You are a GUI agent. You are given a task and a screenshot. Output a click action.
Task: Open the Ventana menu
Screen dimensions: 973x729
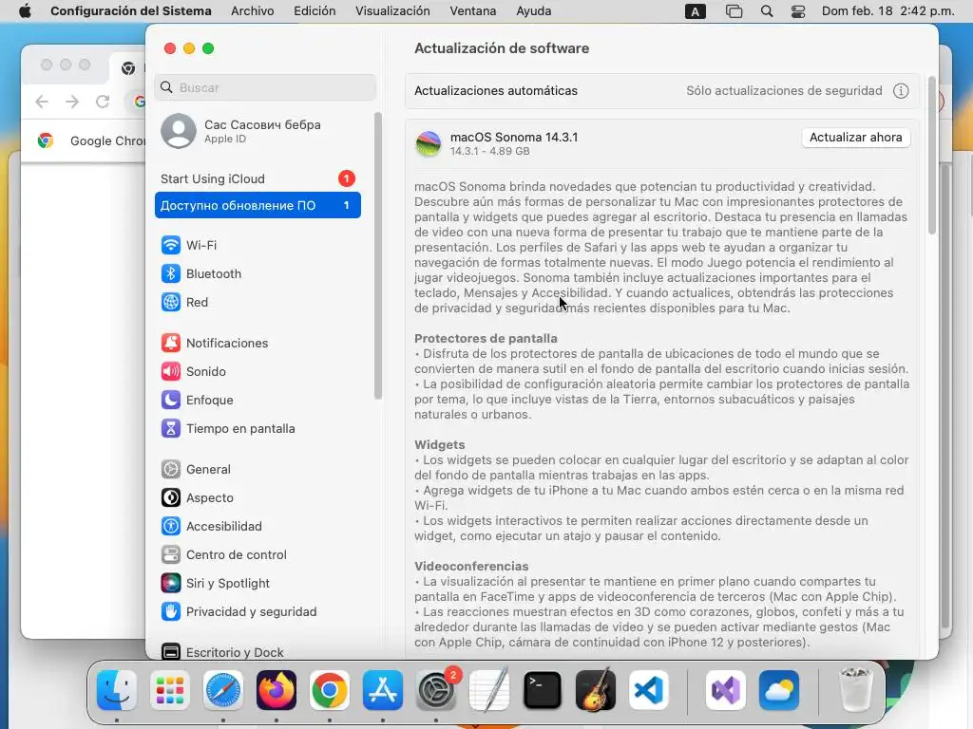pyautogui.click(x=473, y=11)
